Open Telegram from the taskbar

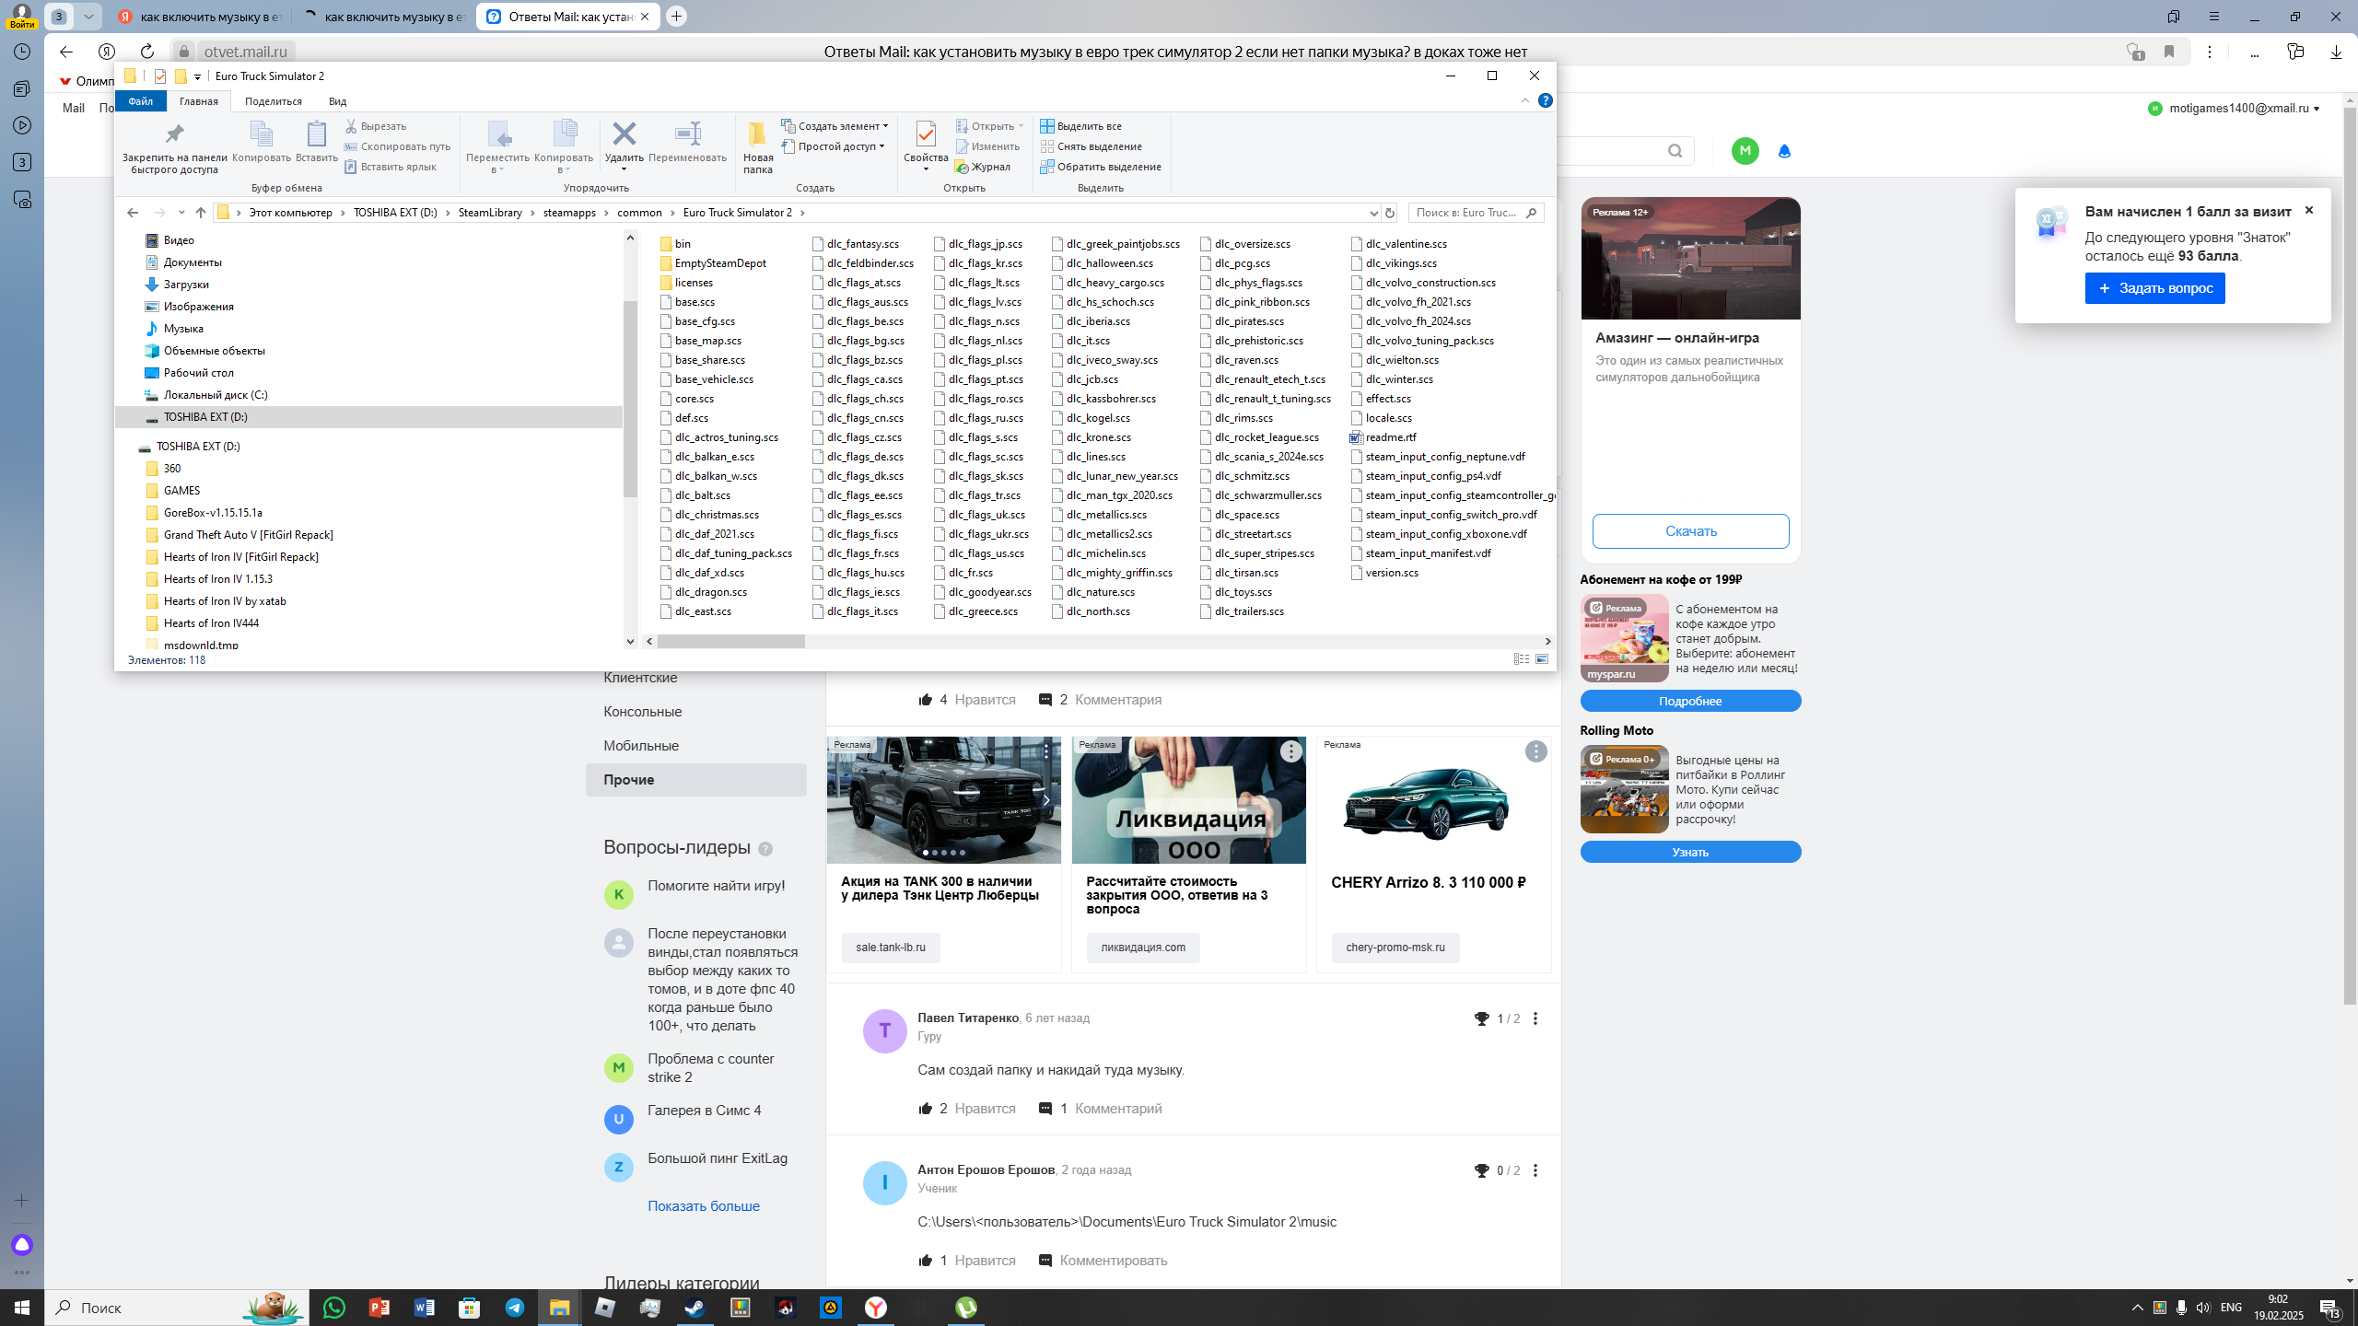(515, 1308)
